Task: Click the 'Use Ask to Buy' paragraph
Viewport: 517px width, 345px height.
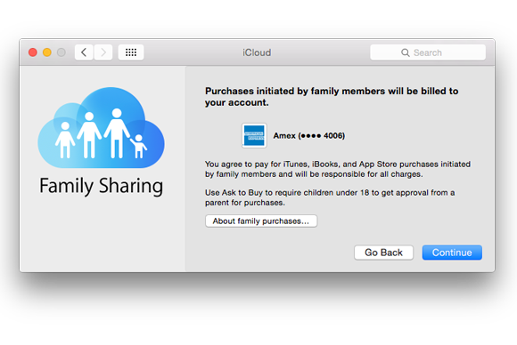Action: point(330,197)
